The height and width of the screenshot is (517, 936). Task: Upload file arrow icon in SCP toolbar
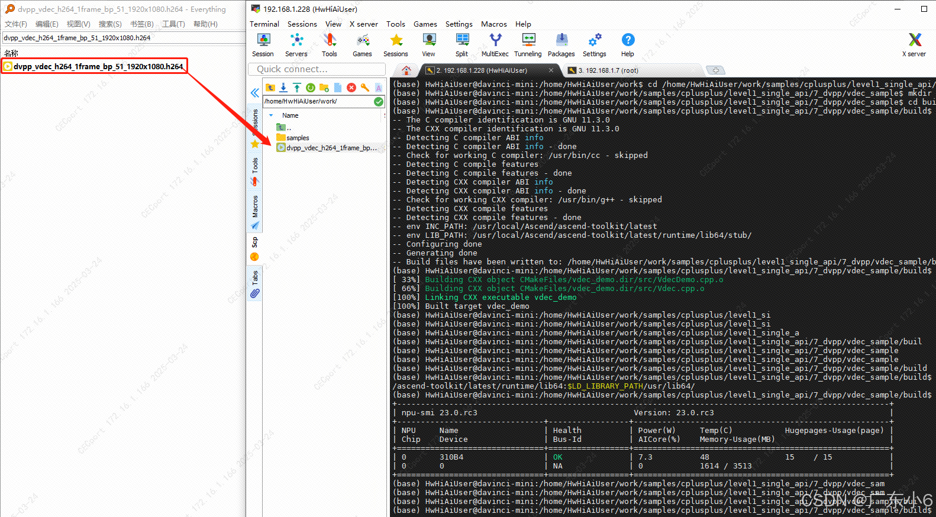click(297, 88)
